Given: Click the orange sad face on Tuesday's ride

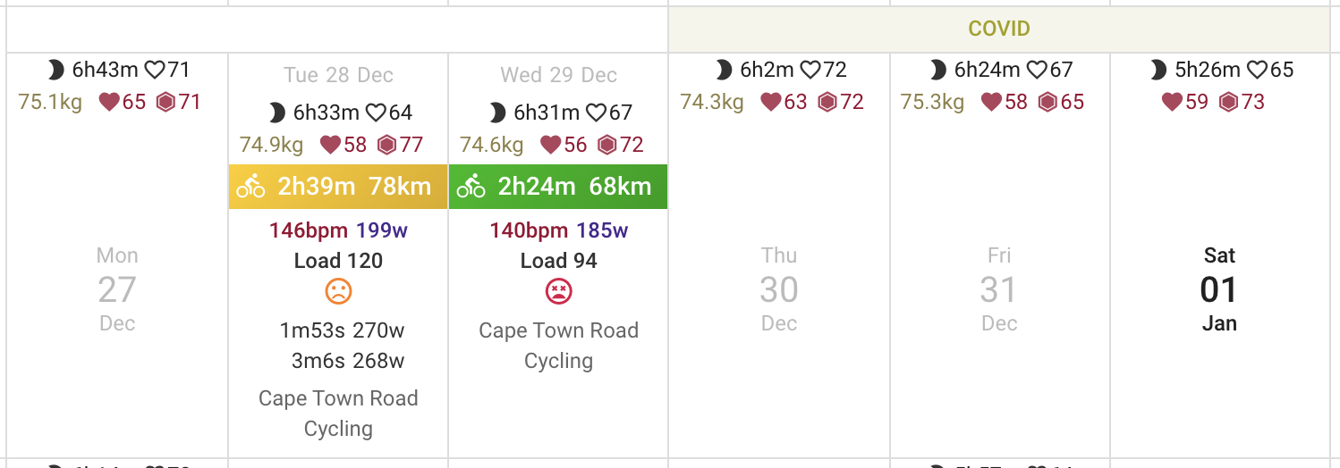Looking at the screenshot, I should tap(338, 291).
